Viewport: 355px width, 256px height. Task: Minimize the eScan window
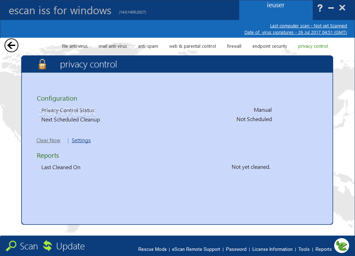point(331,8)
